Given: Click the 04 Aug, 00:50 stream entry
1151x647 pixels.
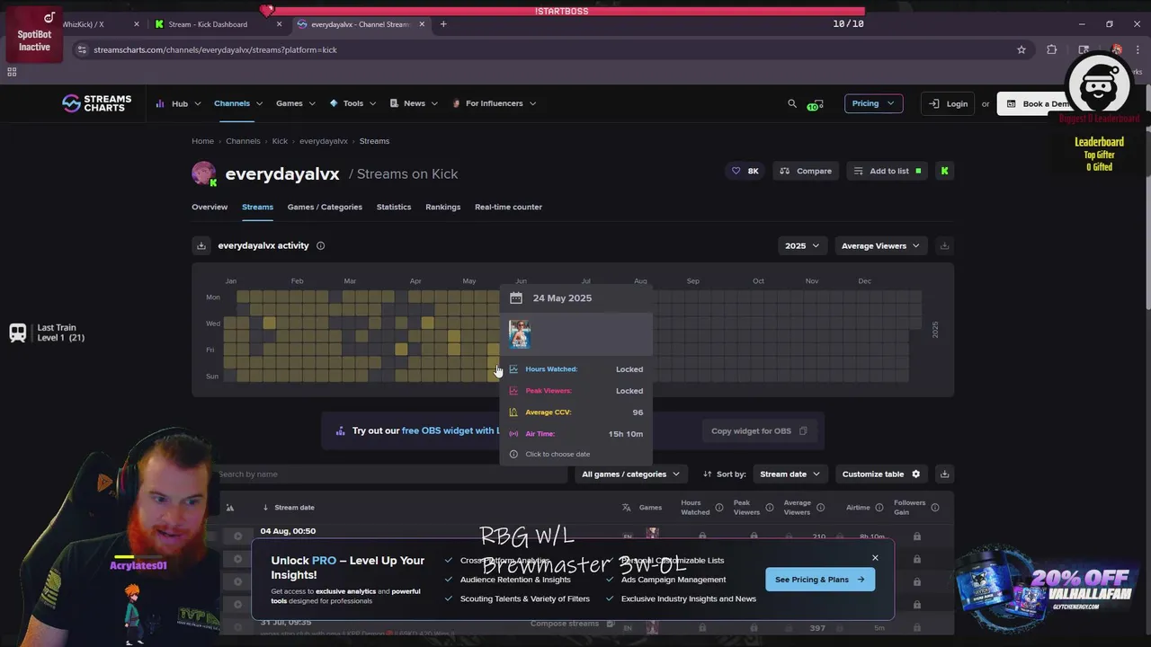Looking at the screenshot, I should pos(288,531).
